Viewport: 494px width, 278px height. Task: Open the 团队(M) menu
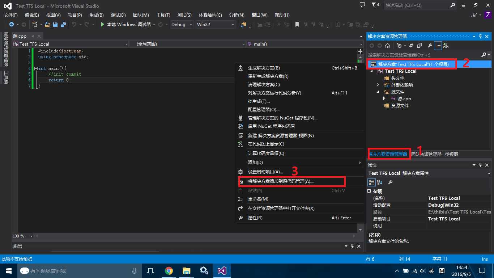[141, 15]
